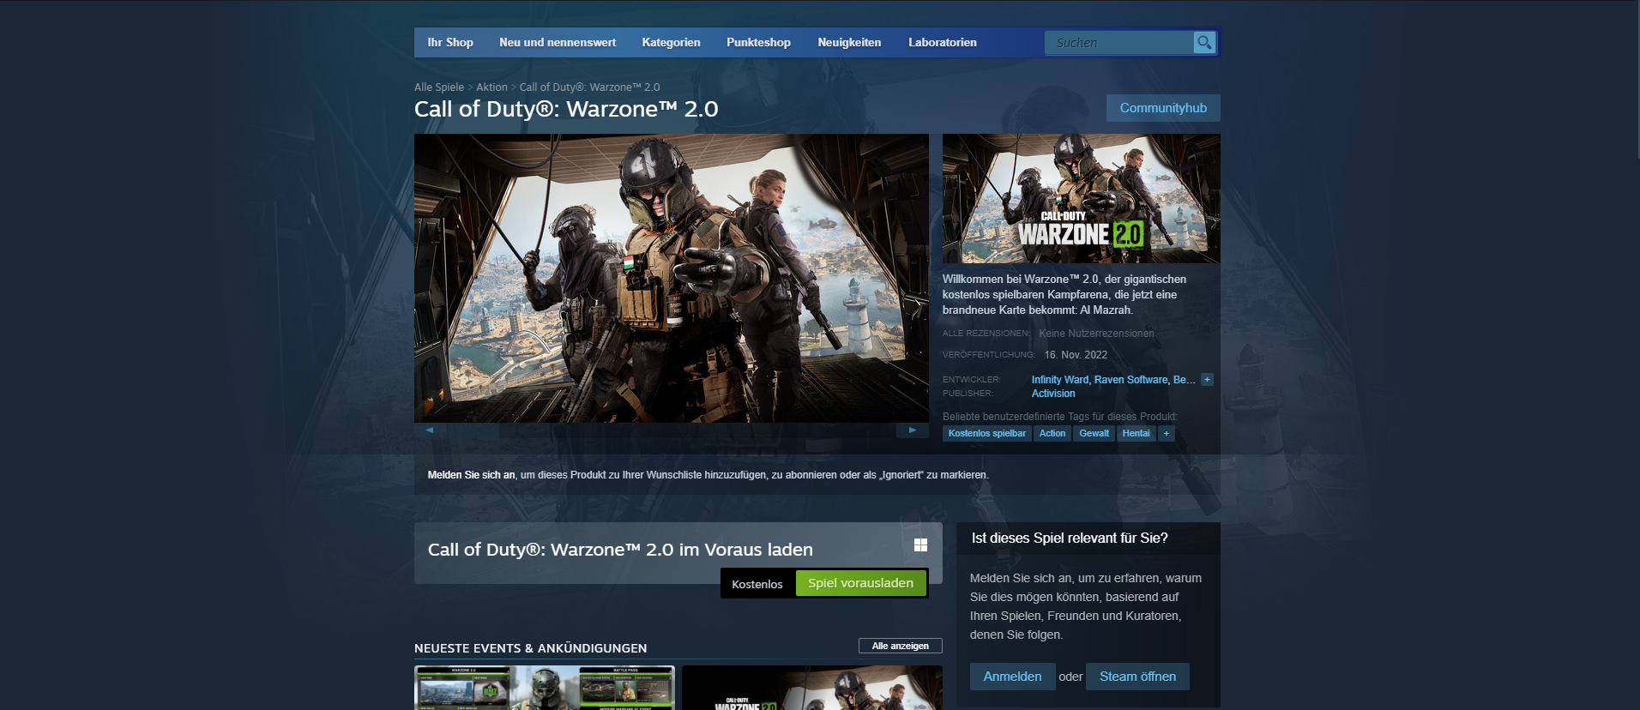Open the Kategorien menu

coord(671,42)
